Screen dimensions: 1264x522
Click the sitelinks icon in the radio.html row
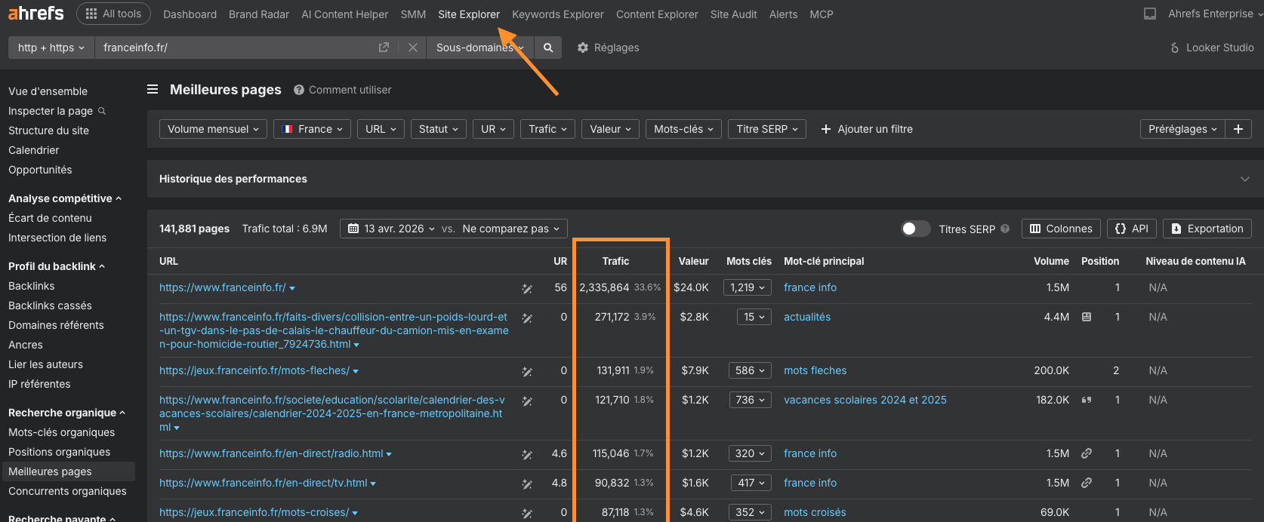click(x=1087, y=453)
